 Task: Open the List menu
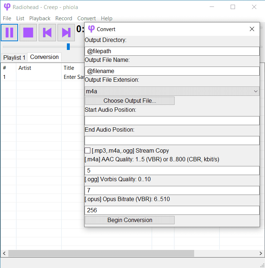[x=20, y=18]
